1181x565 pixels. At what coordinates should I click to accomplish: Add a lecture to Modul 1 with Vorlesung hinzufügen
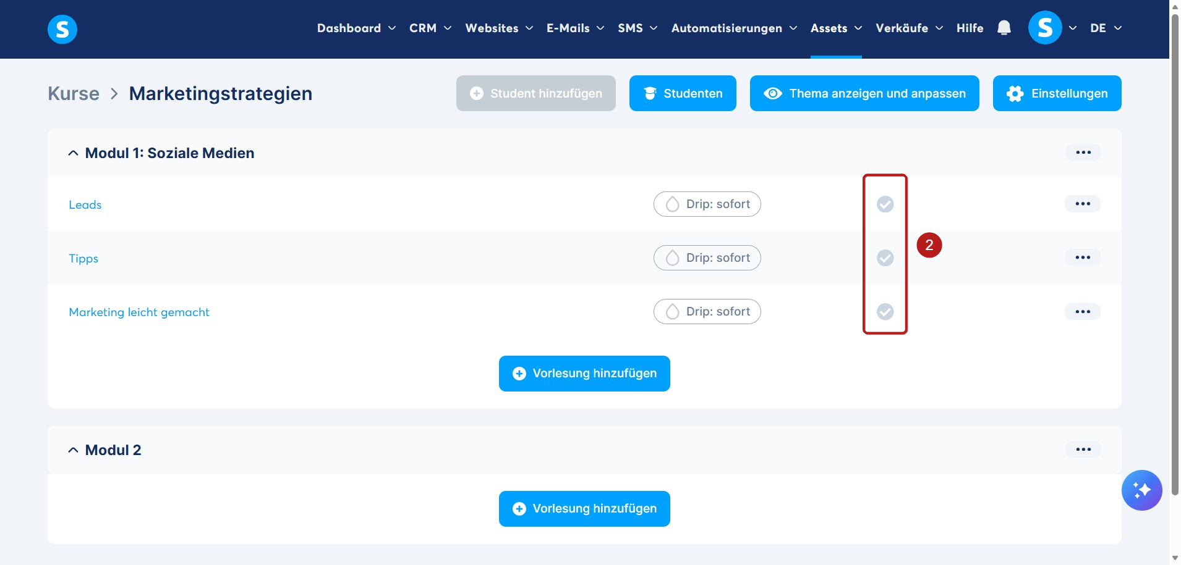click(584, 374)
